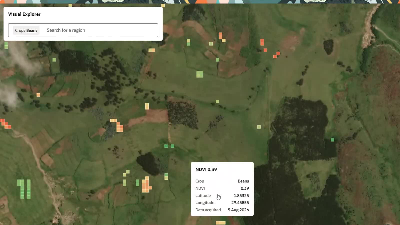The height and width of the screenshot is (225, 400).
Task: Click the latitude value -1.85325
Action: point(240,195)
